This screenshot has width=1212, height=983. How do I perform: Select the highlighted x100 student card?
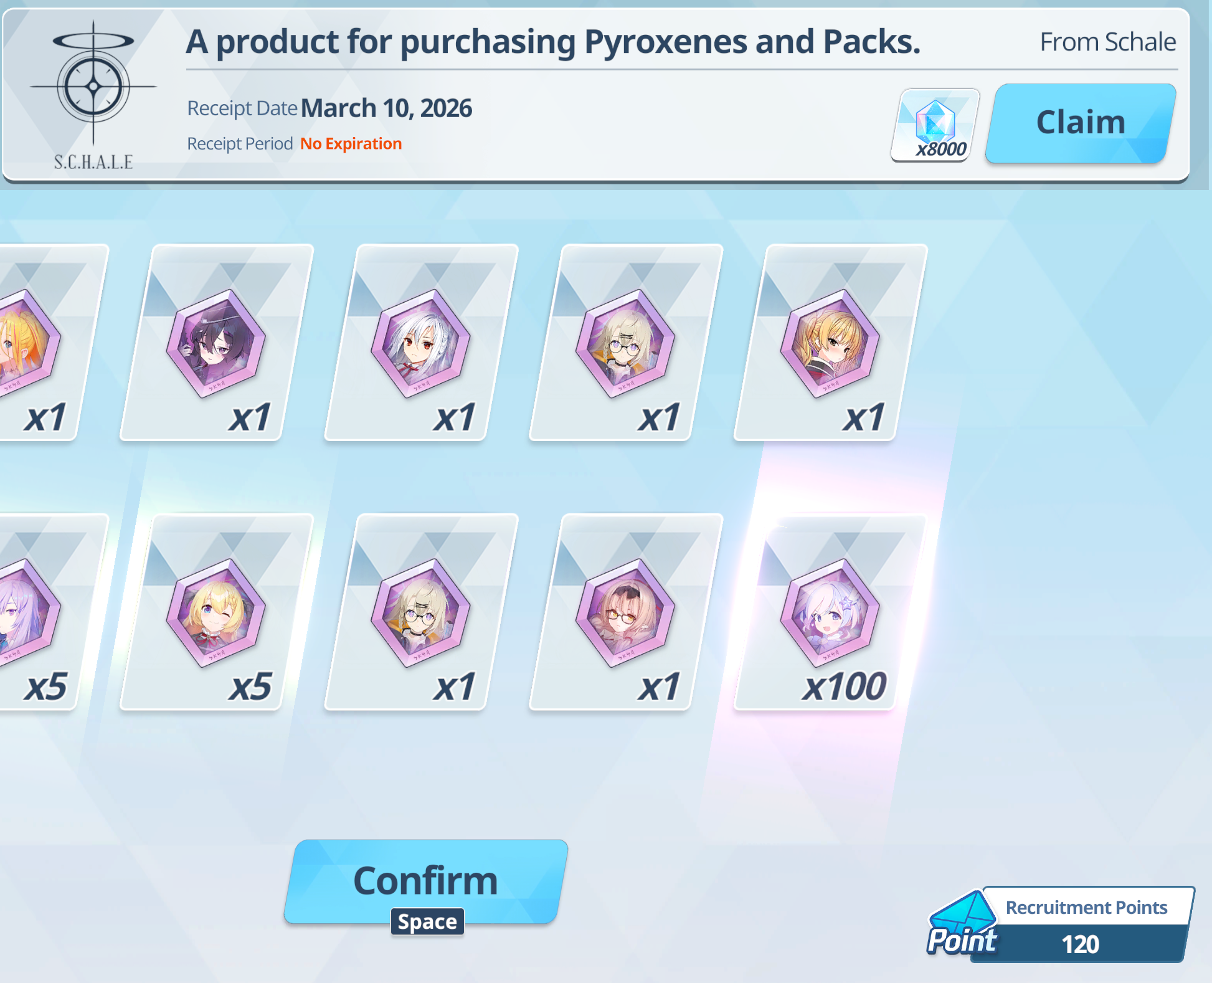(830, 612)
